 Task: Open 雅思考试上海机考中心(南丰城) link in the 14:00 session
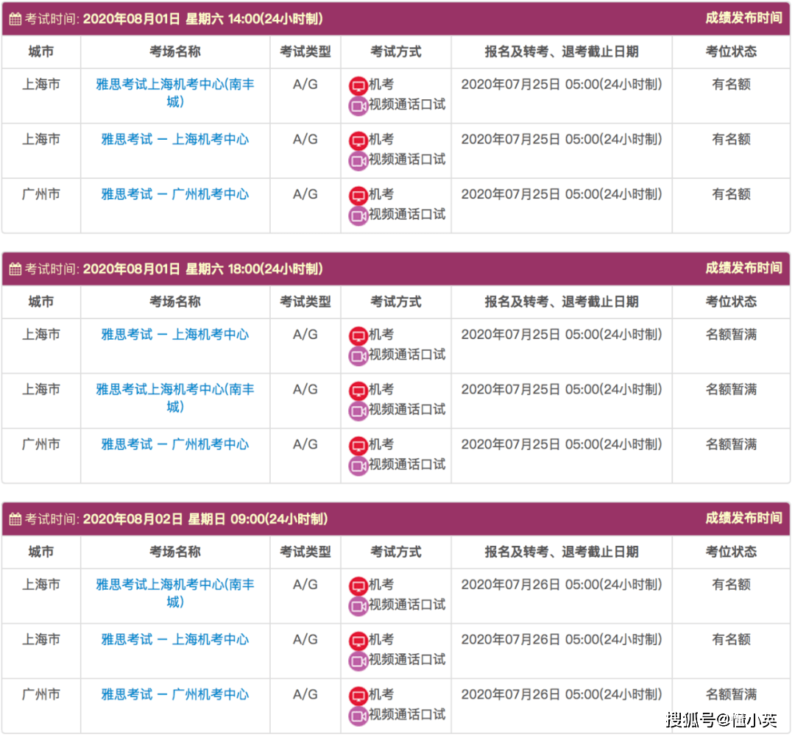(175, 93)
